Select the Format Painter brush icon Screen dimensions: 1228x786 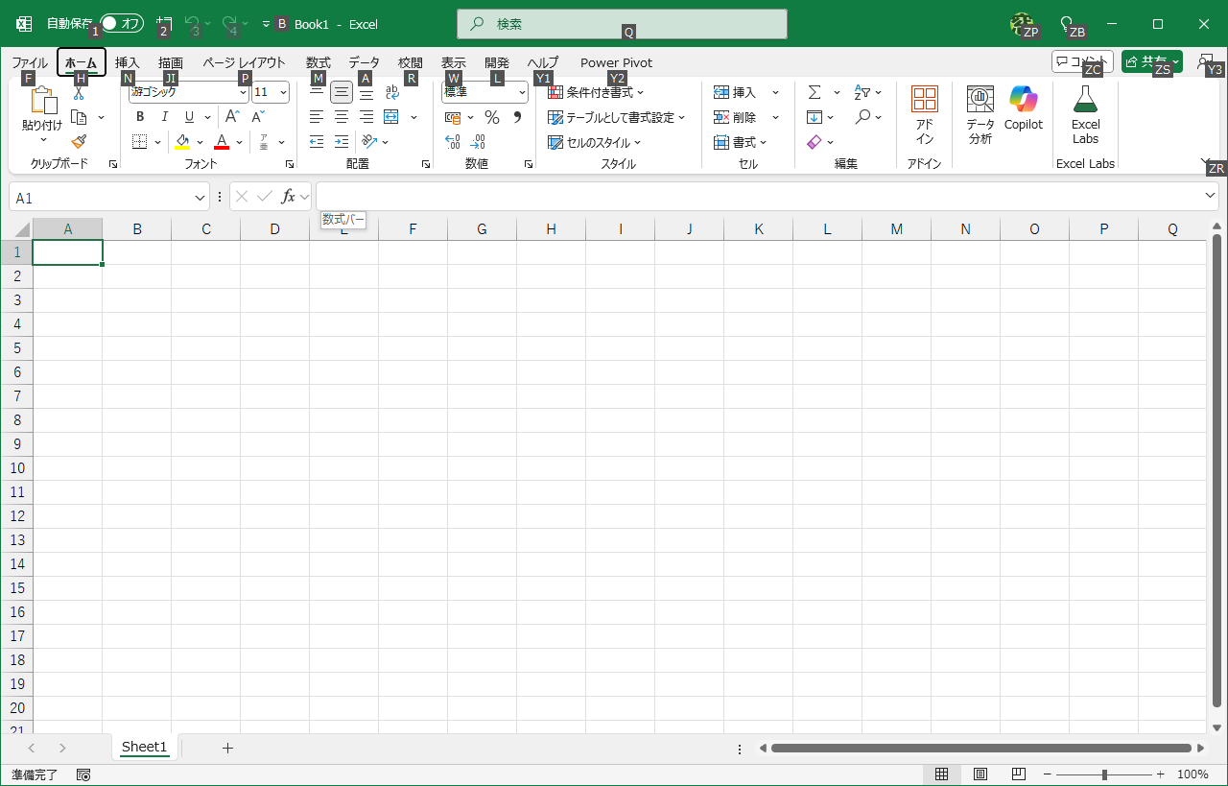[79, 141]
